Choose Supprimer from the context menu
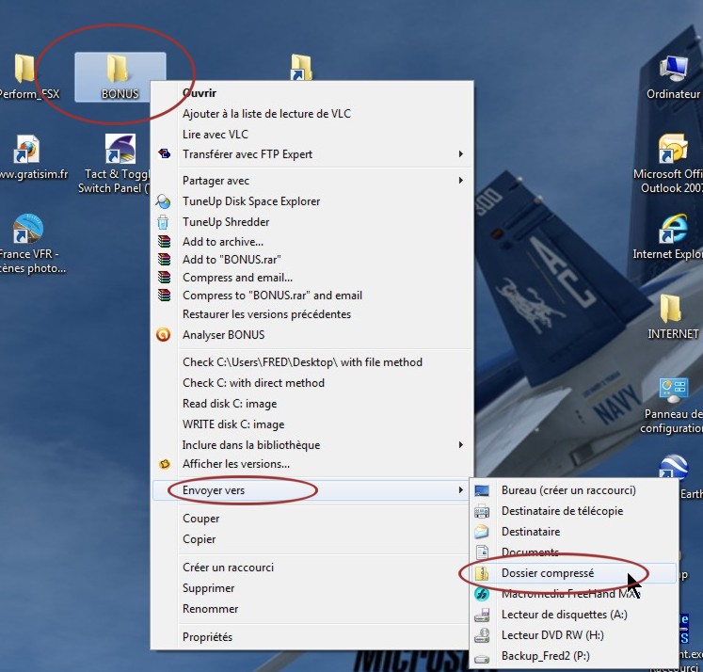This screenshot has height=672, width=703. 208,588
